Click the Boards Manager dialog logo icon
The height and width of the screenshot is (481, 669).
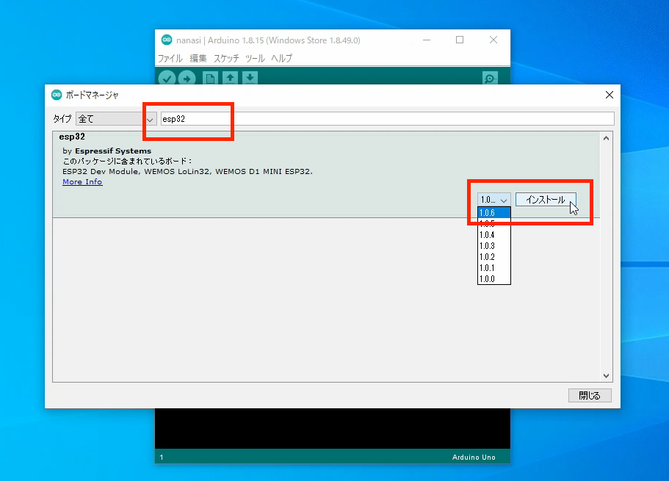tap(57, 95)
